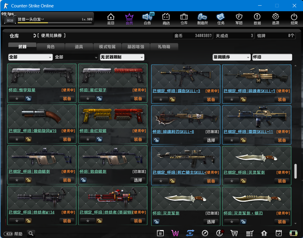Viewport: 303px width, 238px height.
Task: Toggle favorite star for 已绑定_怀旧|喋血SKULL-3
Action: click(161, 100)
